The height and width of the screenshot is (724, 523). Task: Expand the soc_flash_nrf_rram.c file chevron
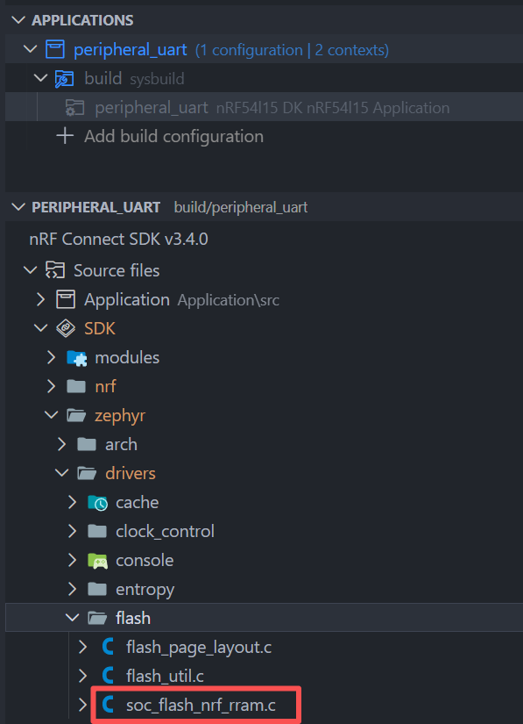82,705
